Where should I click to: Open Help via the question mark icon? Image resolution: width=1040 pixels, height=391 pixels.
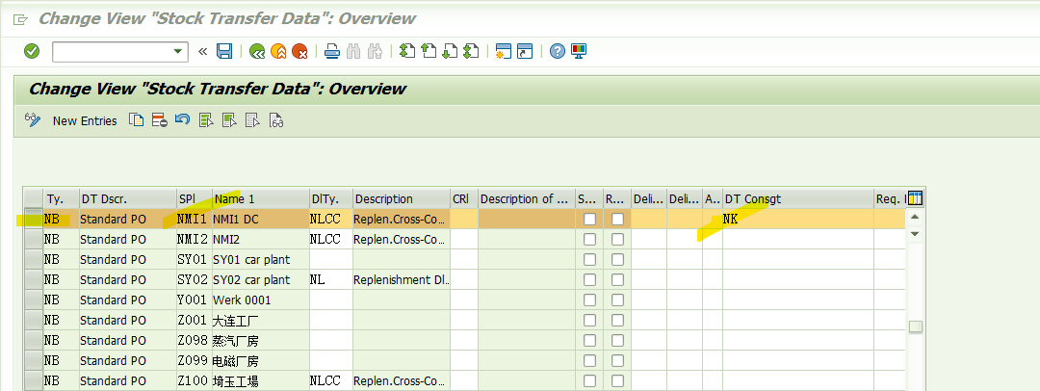(558, 51)
